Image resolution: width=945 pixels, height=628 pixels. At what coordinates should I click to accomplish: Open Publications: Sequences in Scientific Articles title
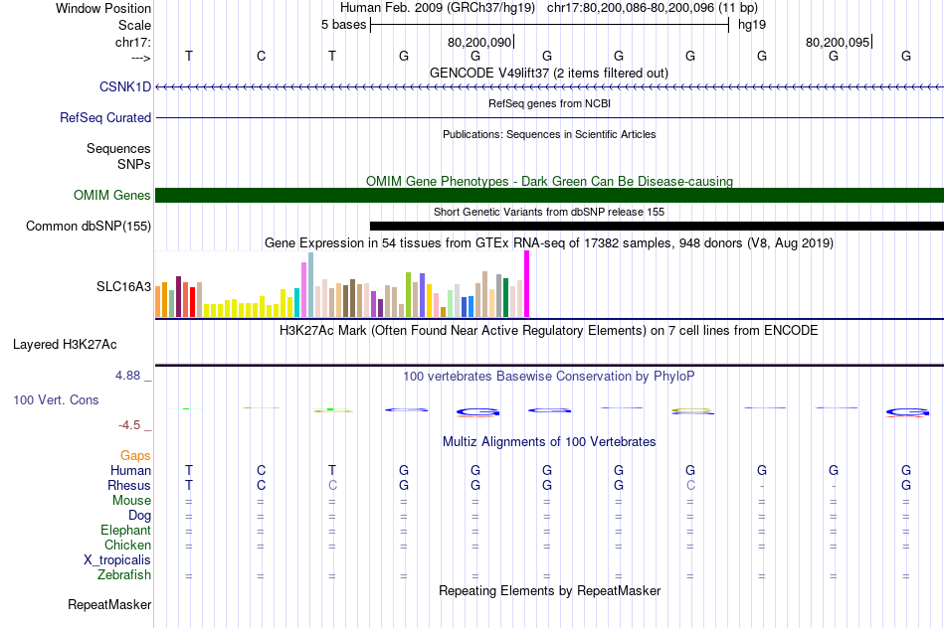(x=549, y=134)
